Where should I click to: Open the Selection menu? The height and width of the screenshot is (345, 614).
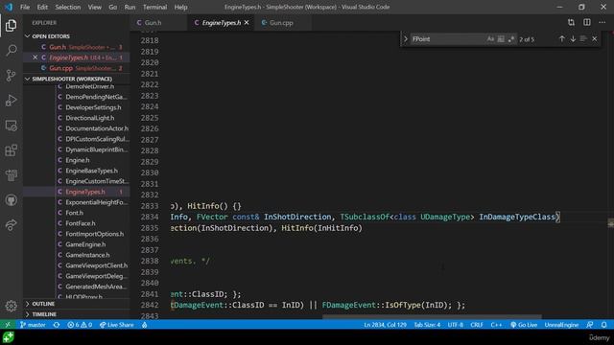coord(68,7)
